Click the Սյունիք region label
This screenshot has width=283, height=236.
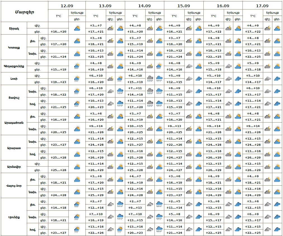pyautogui.click(x=14, y=217)
